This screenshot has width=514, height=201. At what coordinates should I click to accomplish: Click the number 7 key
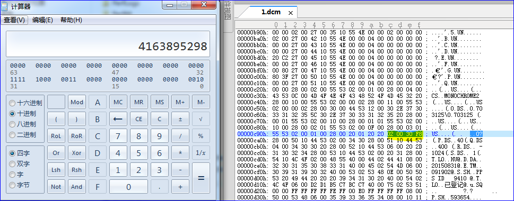118,135
